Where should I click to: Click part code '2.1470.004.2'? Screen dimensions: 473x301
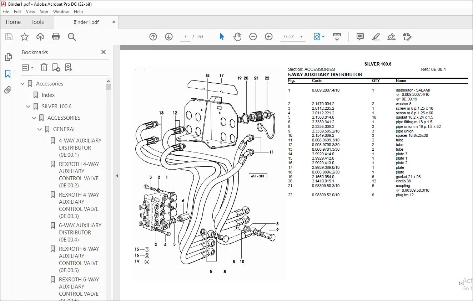tap(323, 104)
